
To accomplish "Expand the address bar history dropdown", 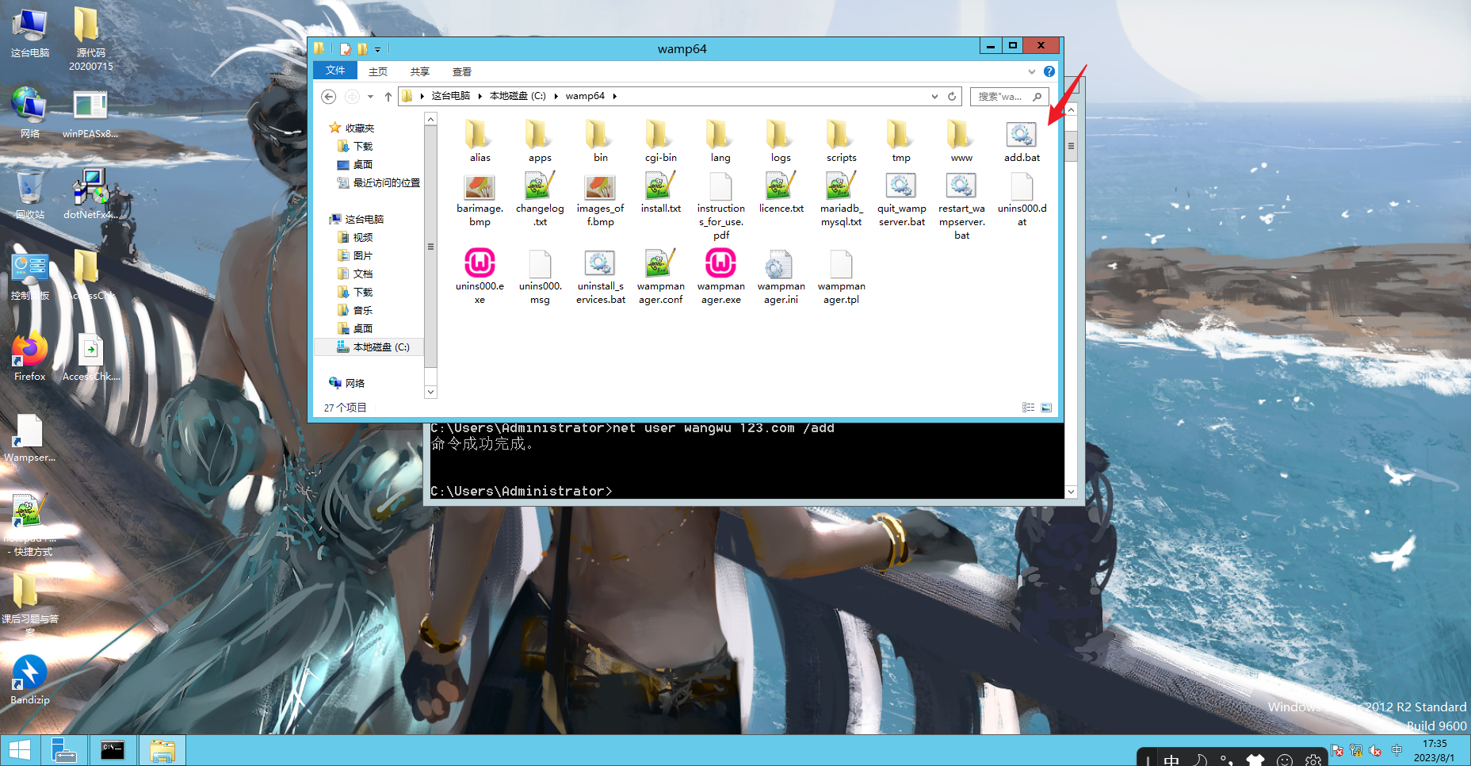I will pyautogui.click(x=934, y=96).
